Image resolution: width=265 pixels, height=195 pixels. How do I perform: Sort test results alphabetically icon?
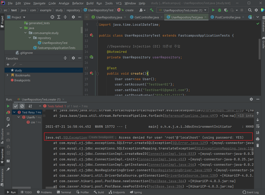[30, 106]
